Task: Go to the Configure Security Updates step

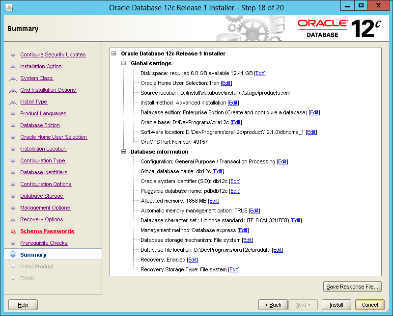Action: click(x=53, y=54)
